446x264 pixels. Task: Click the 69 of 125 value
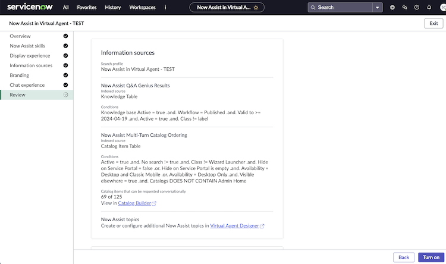[112, 197]
